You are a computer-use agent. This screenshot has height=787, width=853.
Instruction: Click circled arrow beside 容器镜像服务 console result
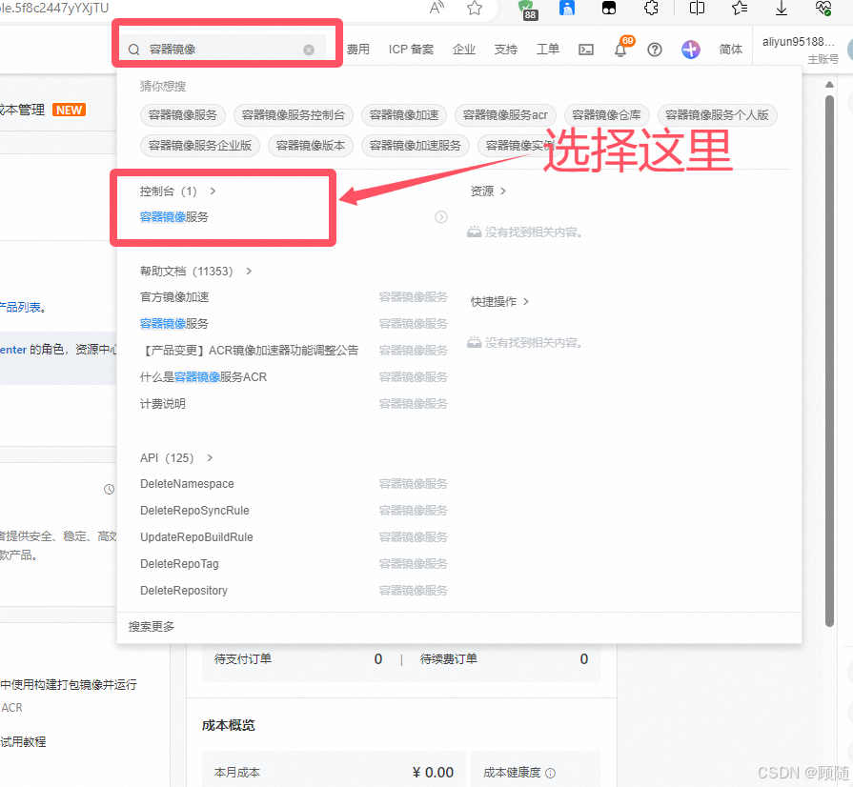[441, 217]
